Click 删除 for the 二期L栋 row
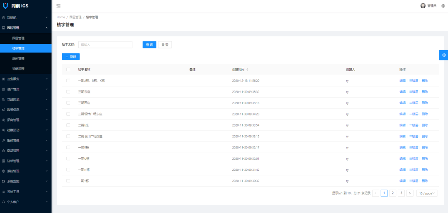The width and height of the screenshot is (448, 213). [425, 125]
